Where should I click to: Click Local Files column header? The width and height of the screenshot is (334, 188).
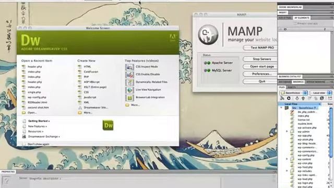coord(300,104)
